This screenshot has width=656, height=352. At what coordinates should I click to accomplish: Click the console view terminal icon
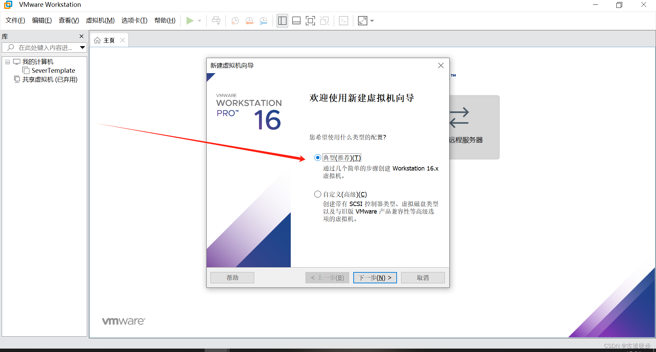point(343,21)
